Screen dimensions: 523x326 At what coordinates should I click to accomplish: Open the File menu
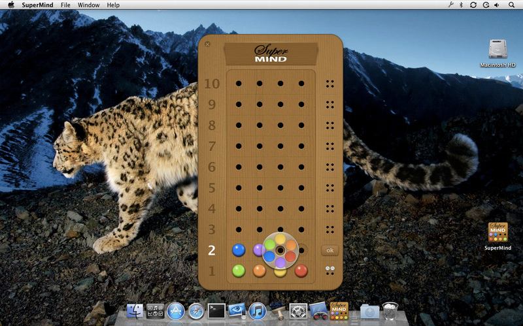click(66, 5)
